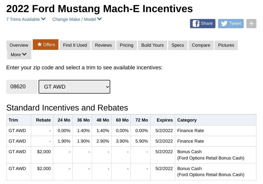Click the Trim column header
This screenshot has height=184, width=263.
pyautogui.click(x=19, y=120)
